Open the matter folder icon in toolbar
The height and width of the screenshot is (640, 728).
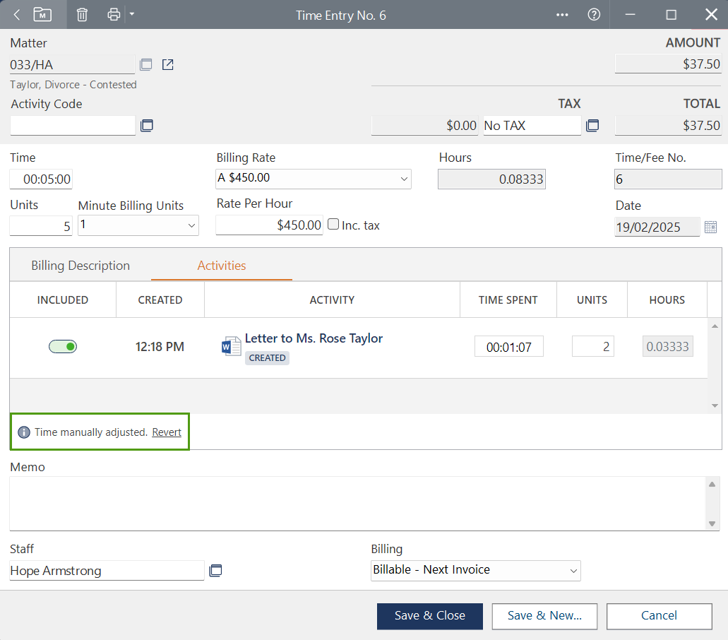(x=43, y=15)
